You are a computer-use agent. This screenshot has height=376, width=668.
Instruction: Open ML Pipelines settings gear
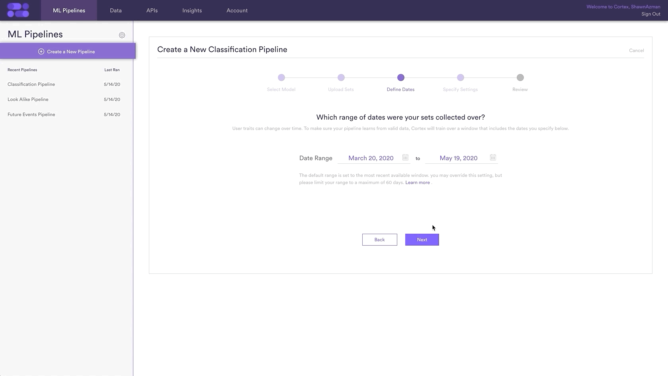[x=122, y=35]
